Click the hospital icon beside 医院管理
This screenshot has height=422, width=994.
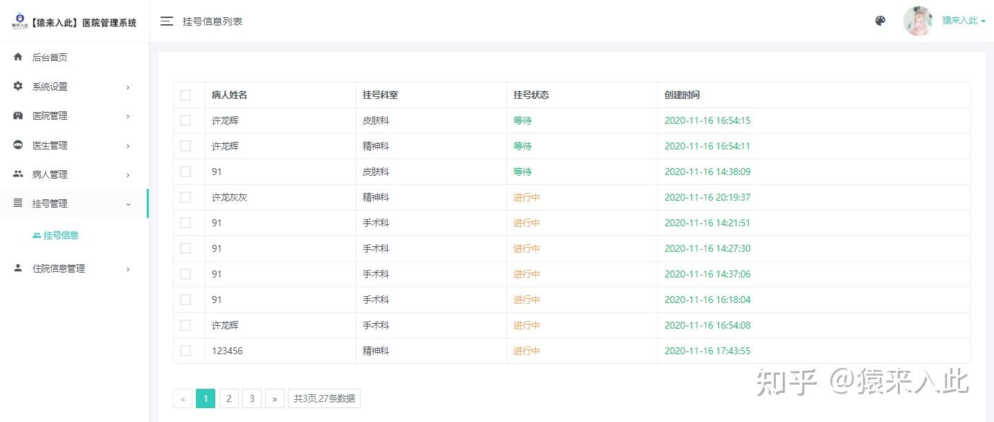(x=18, y=116)
